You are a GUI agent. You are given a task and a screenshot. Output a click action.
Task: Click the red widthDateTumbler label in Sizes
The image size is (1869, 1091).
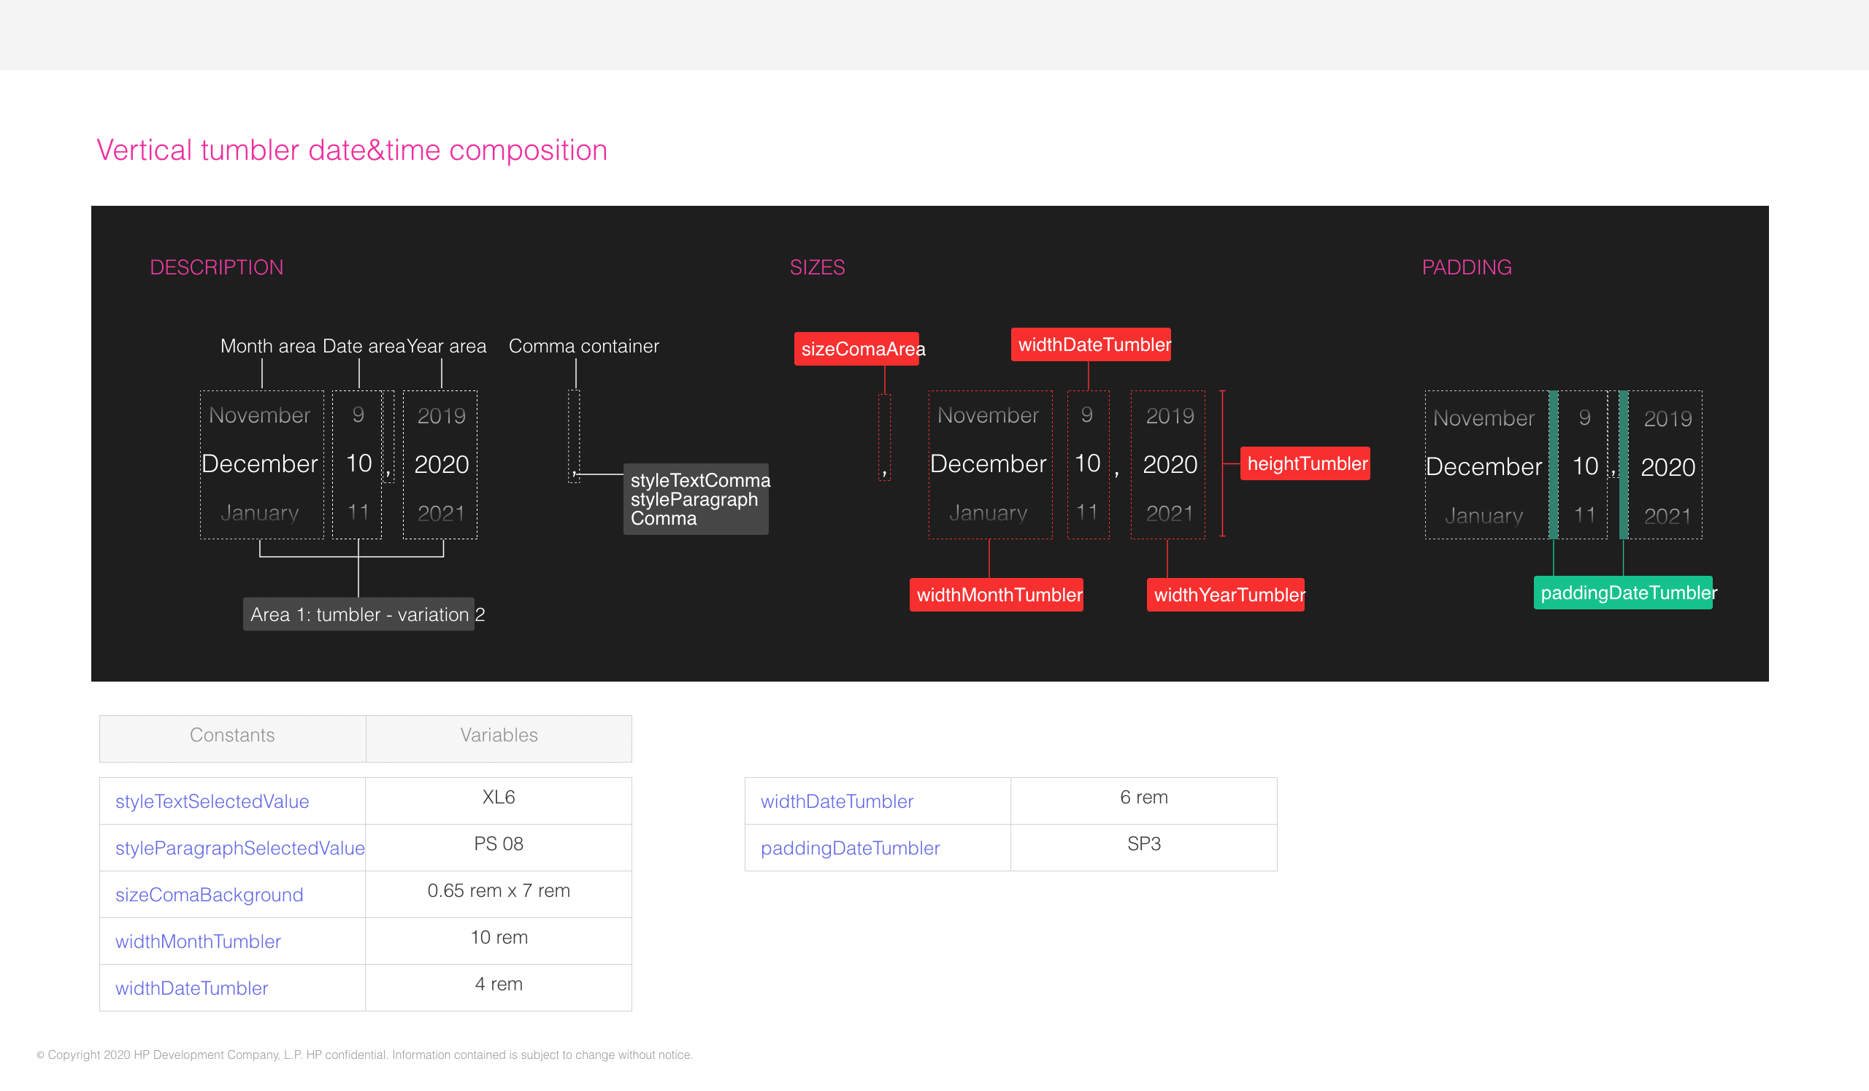tap(1091, 344)
